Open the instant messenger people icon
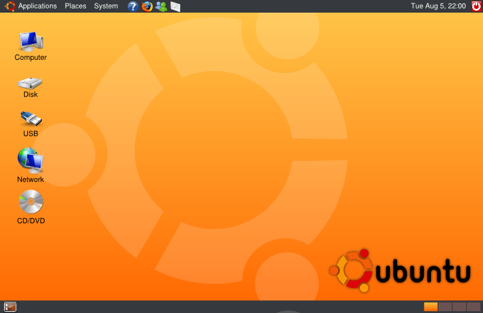The image size is (483, 313). coord(161,7)
